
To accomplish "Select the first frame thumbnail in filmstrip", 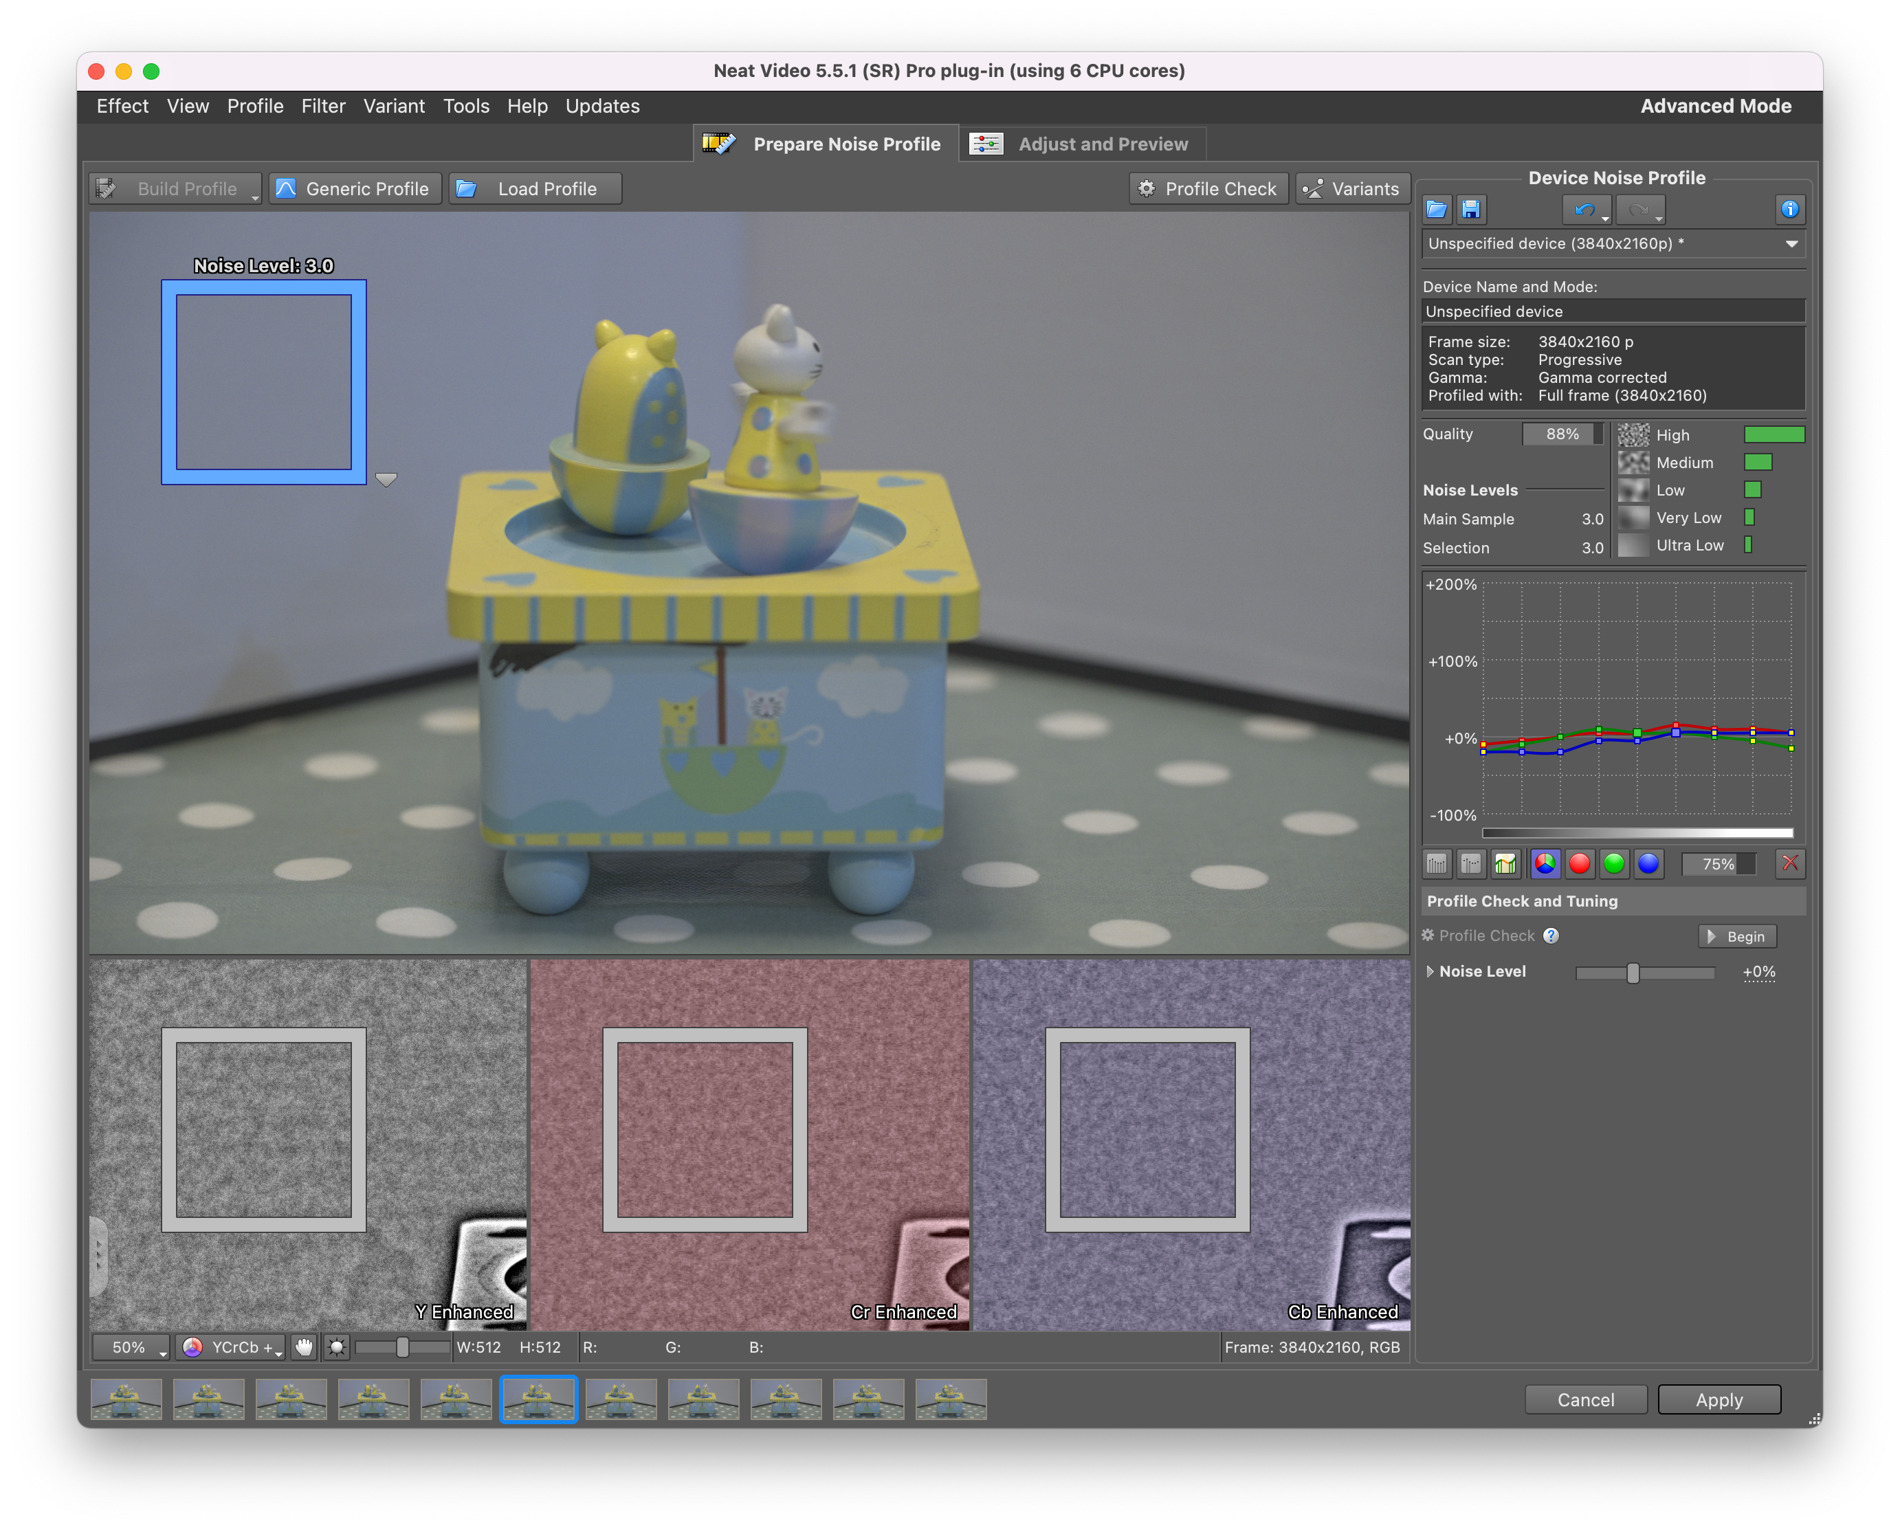I will (126, 1399).
